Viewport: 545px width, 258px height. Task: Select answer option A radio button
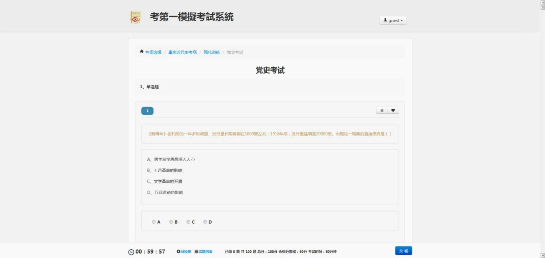[154, 222]
